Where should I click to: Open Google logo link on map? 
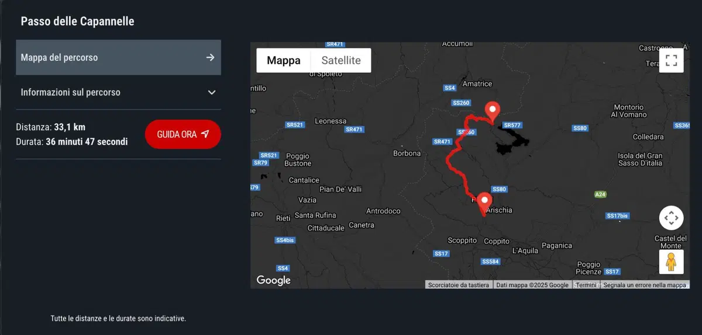274,280
